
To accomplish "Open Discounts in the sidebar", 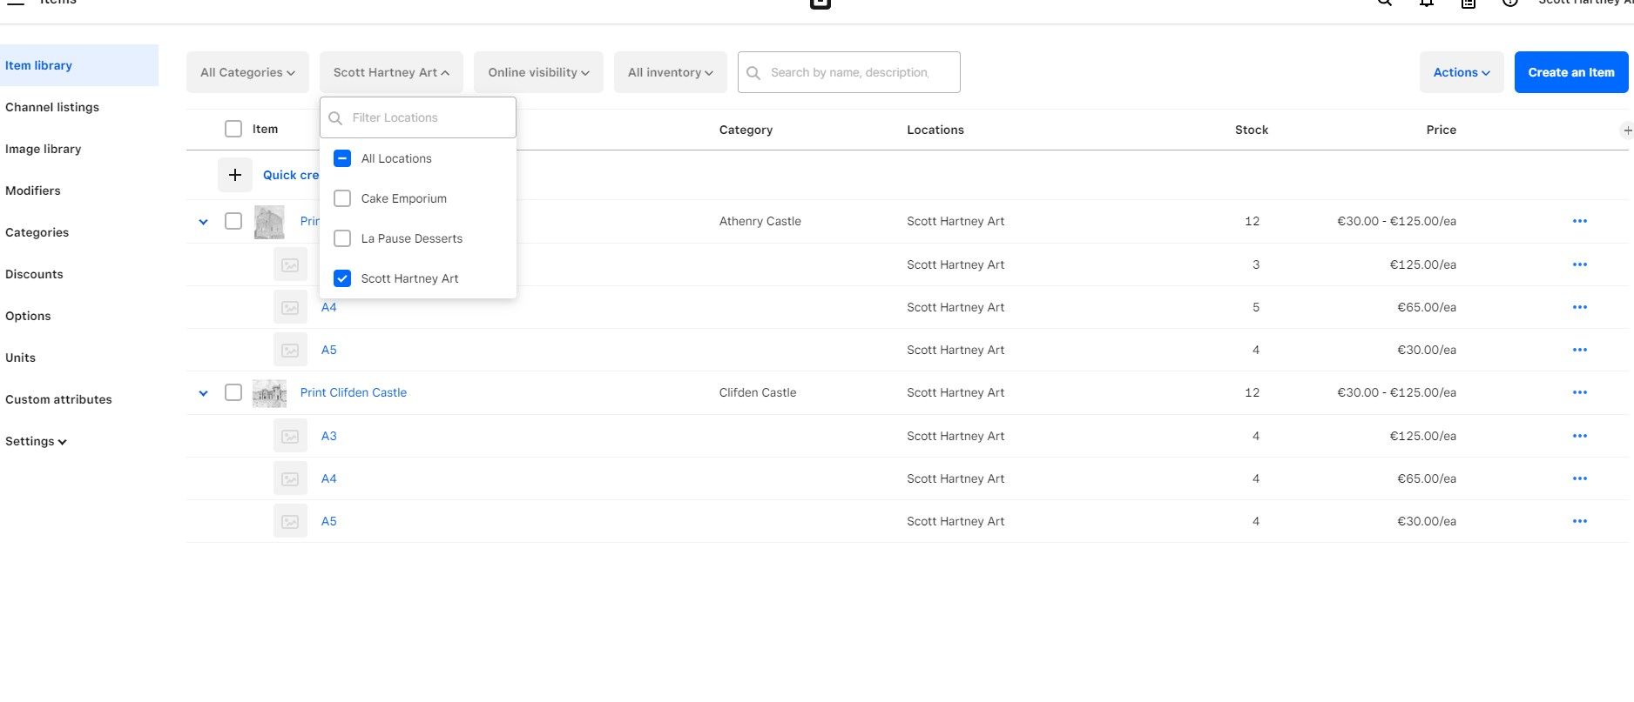I will click(34, 274).
